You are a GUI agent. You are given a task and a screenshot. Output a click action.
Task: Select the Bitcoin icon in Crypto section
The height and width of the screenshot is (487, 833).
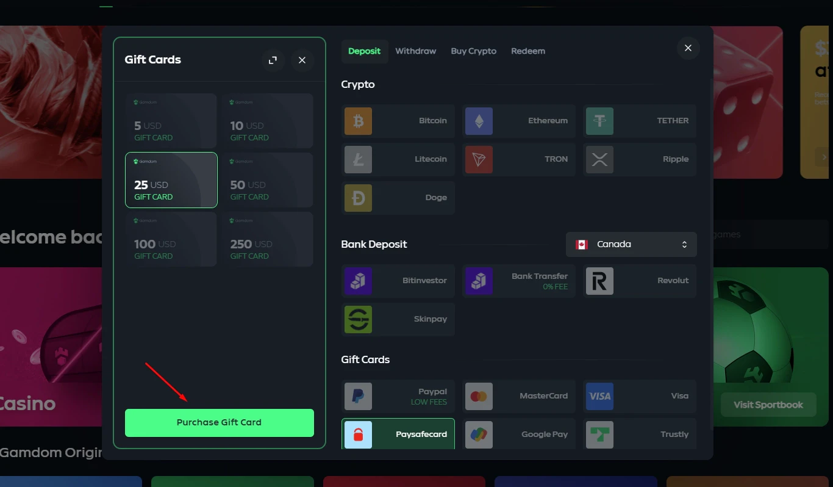pos(358,121)
